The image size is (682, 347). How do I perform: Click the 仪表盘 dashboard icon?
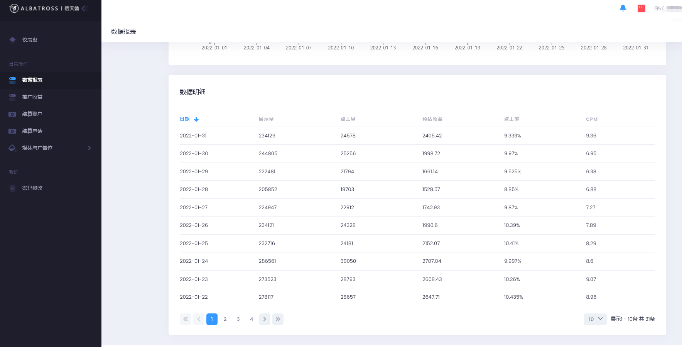[x=13, y=40]
